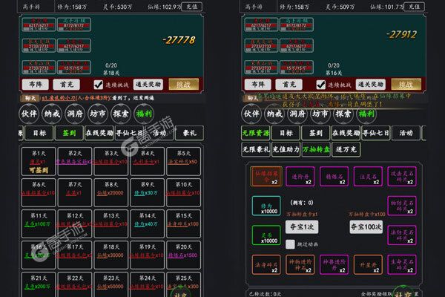Viewport: 445px width, 297px height.
Task: Select the 法身碎片 x2 prize tile
Action: (266, 264)
